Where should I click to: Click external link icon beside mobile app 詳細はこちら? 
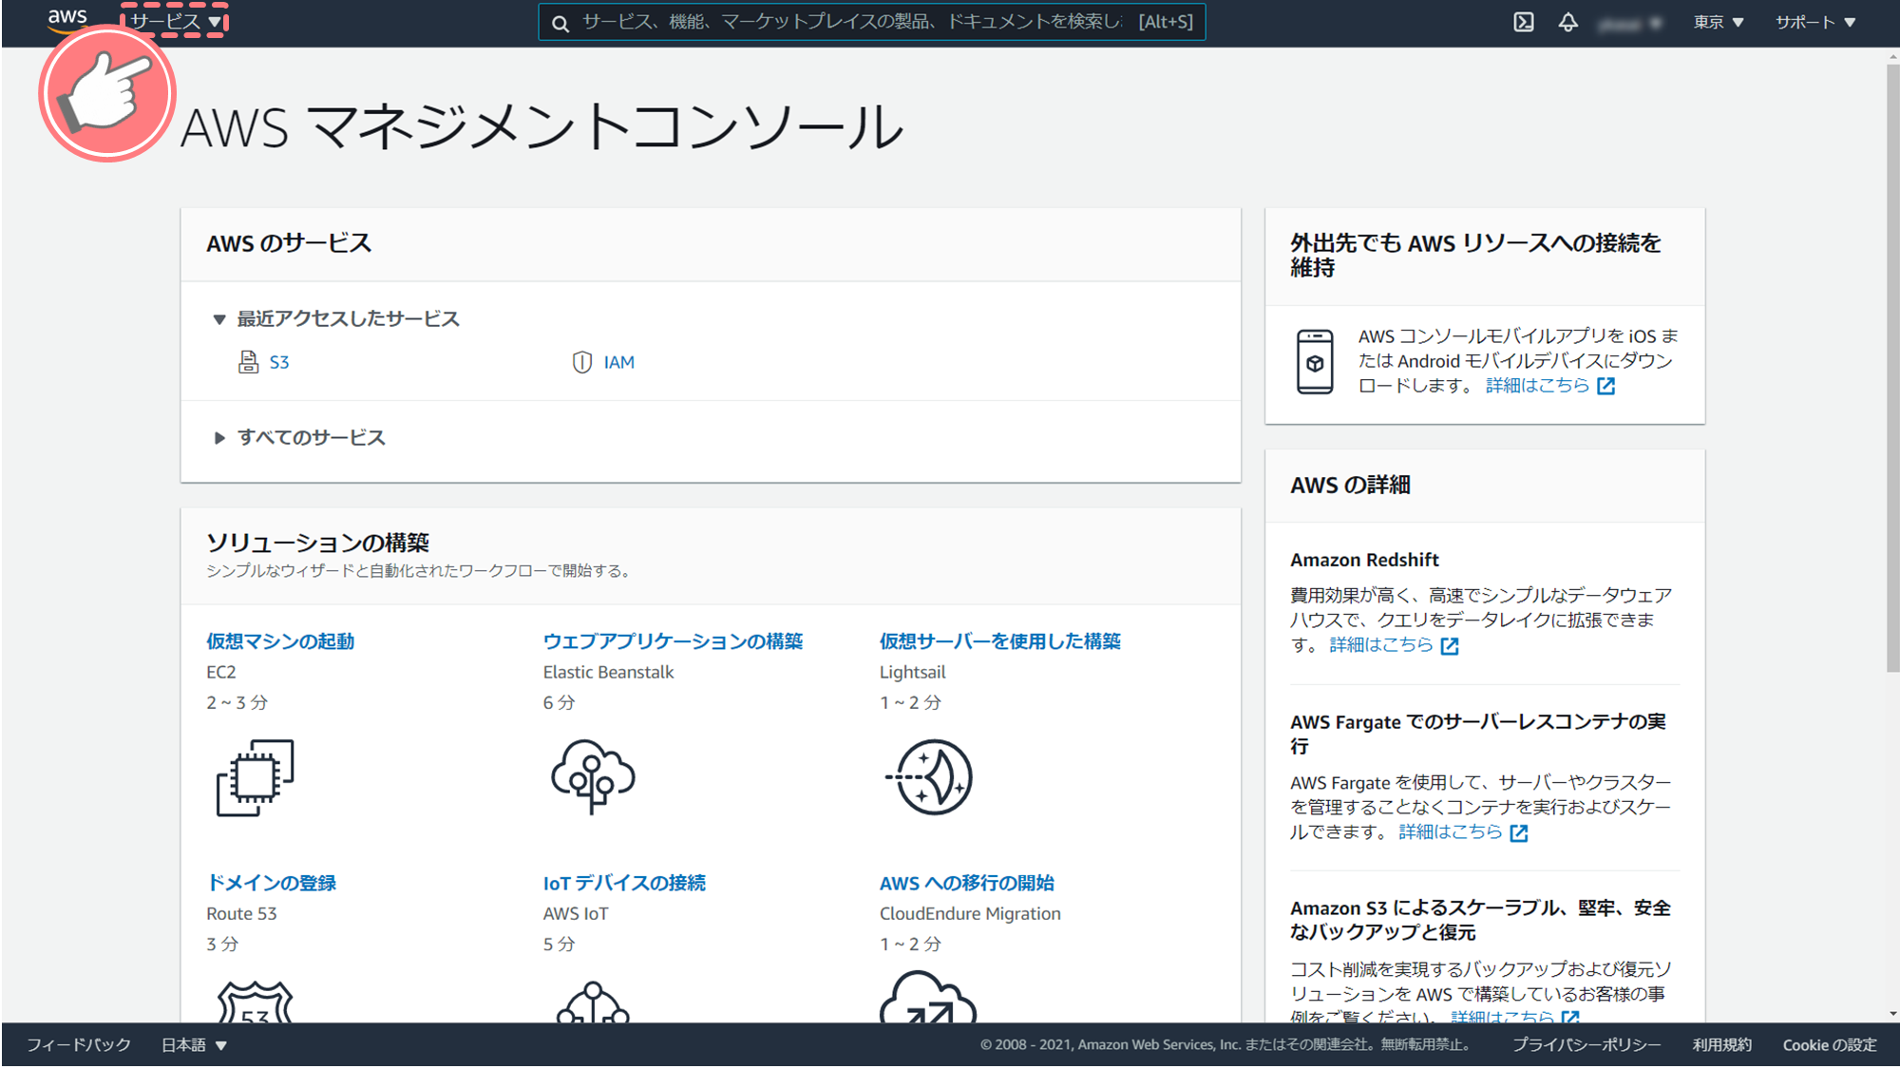click(x=1605, y=386)
